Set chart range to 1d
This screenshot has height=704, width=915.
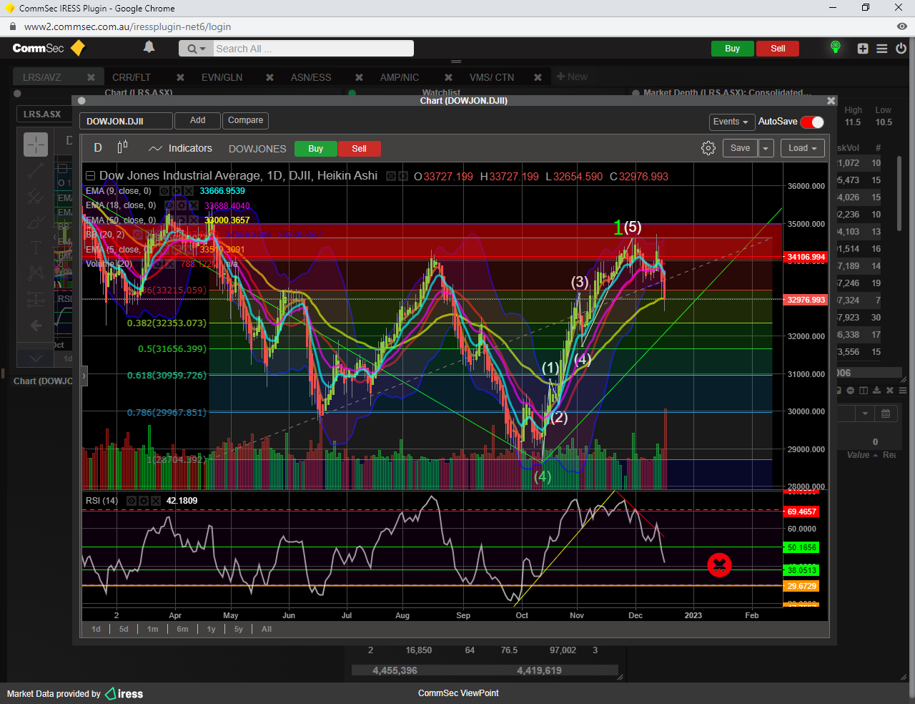pyautogui.click(x=96, y=629)
